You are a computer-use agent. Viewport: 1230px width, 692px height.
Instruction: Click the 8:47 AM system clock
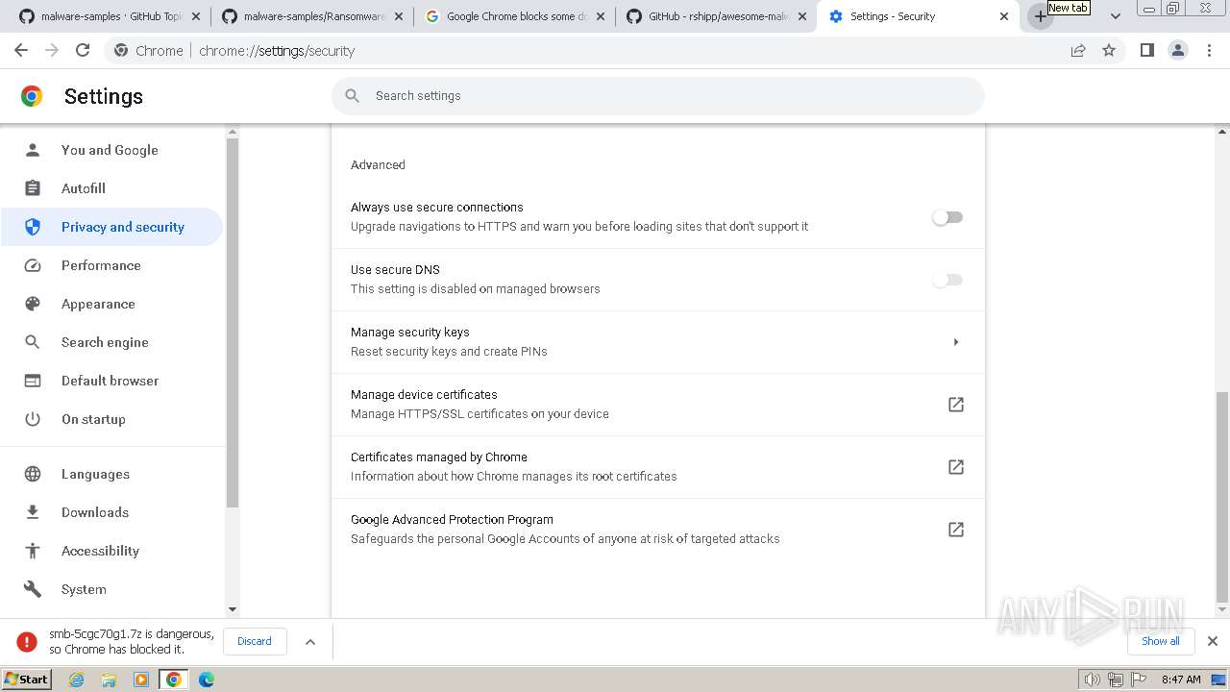(x=1181, y=680)
